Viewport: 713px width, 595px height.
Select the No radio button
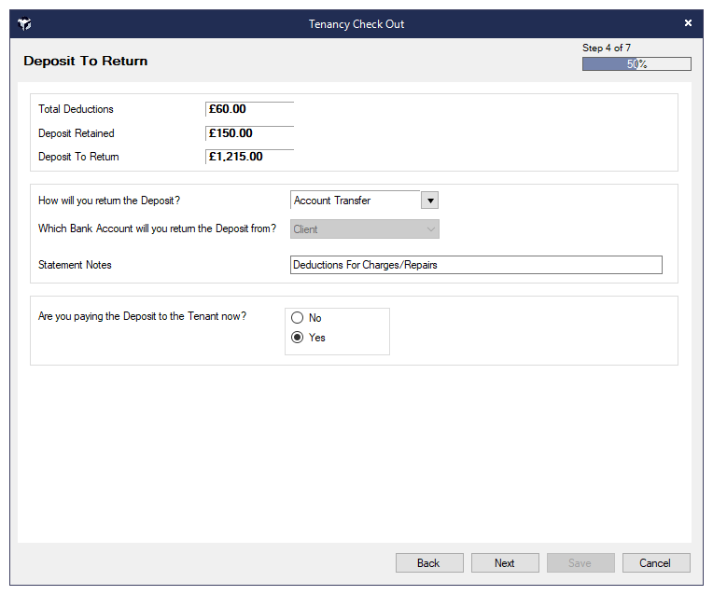coord(298,318)
